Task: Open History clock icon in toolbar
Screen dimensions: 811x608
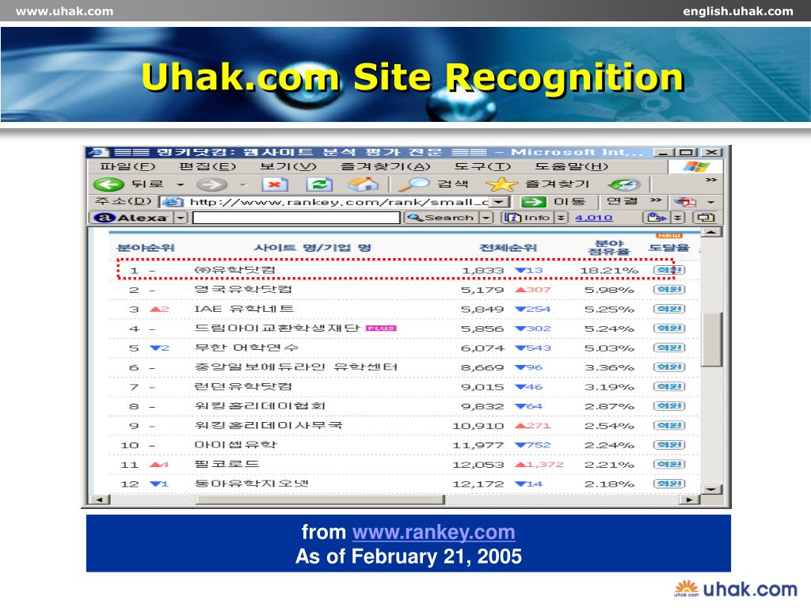Action: (624, 184)
